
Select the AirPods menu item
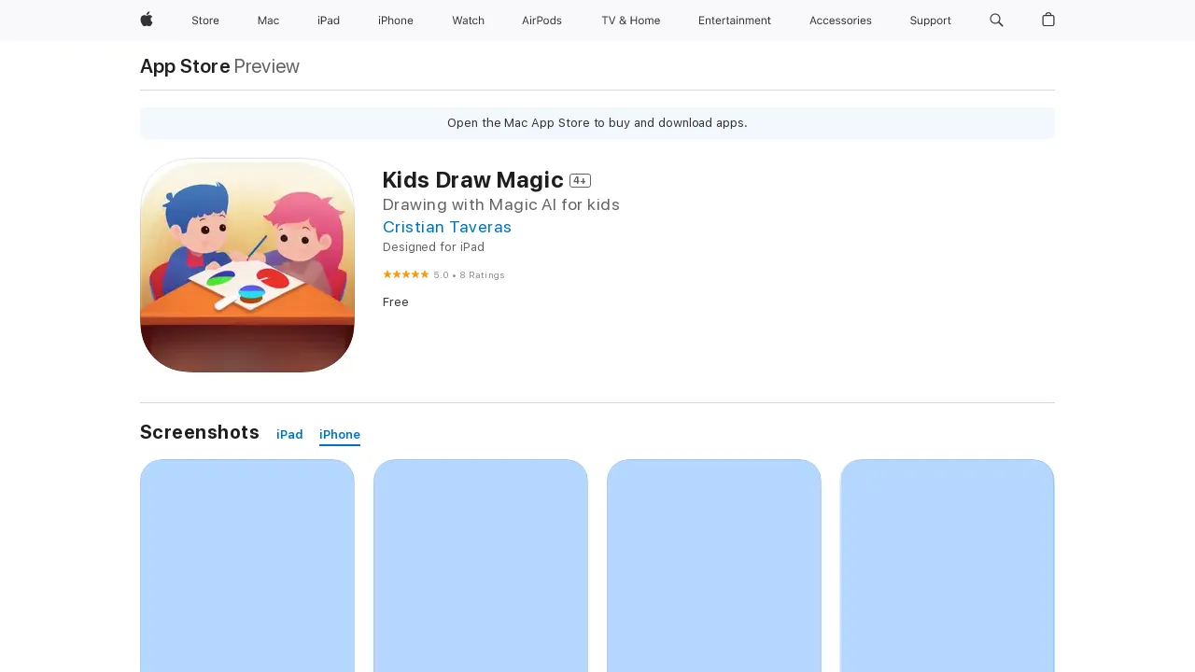tap(541, 21)
